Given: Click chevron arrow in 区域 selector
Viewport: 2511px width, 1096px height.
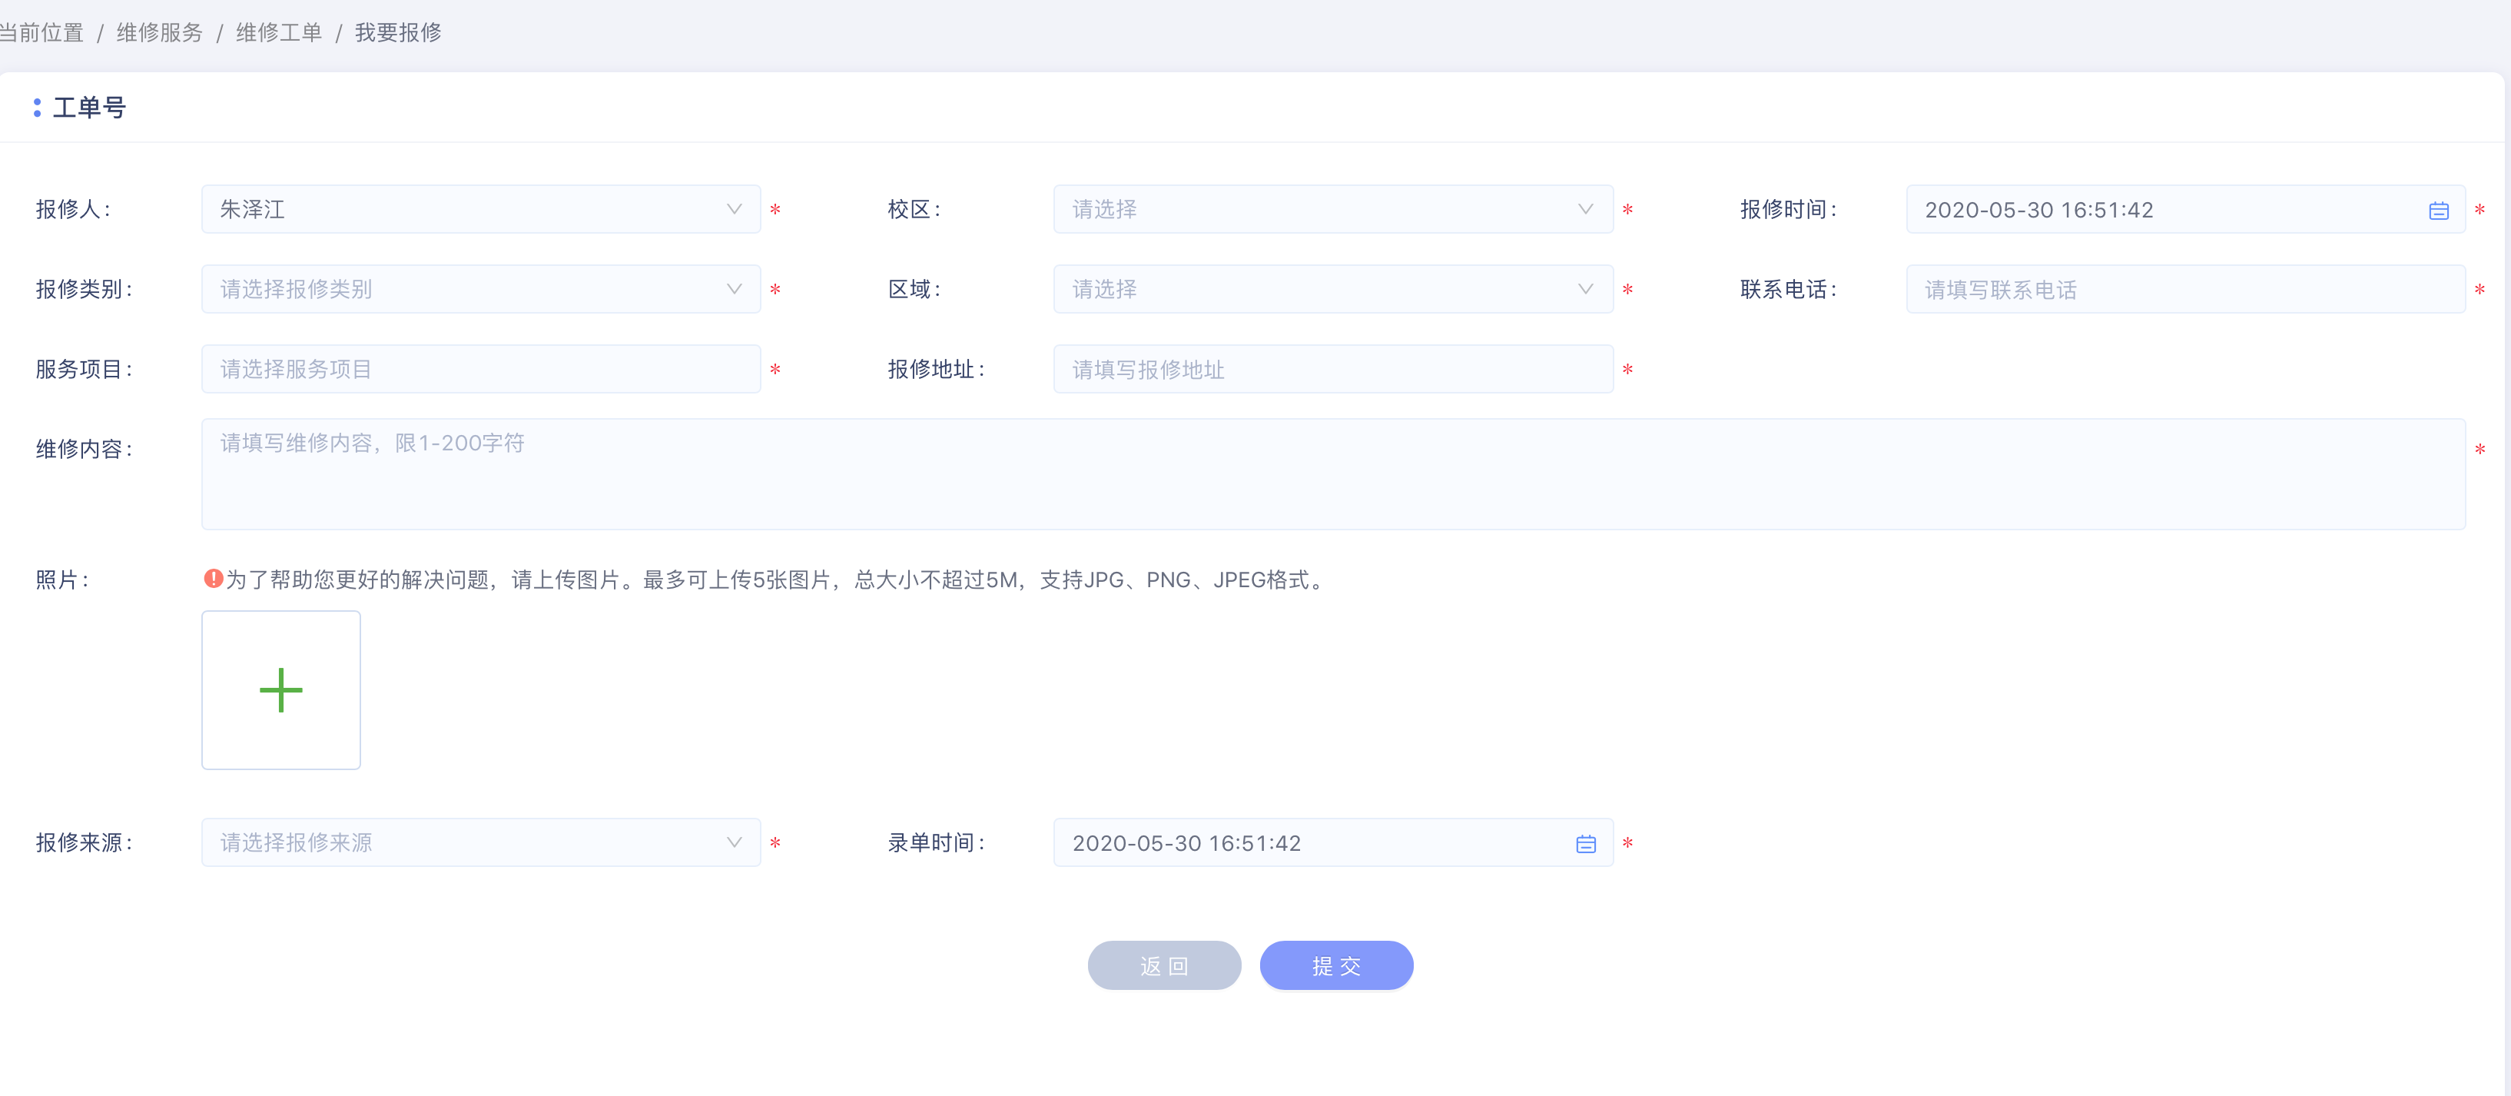Looking at the screenshot, I should pyautogui.click(x=1585, y=290).
